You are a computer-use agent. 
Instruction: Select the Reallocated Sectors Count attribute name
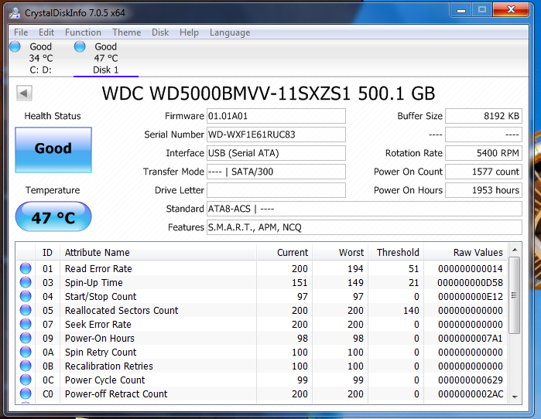pyautogui.click(x=122, y=311)
